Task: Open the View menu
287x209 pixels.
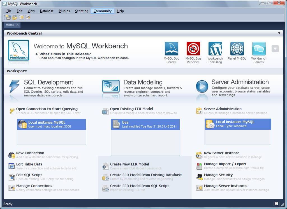Action: (31, 11)
